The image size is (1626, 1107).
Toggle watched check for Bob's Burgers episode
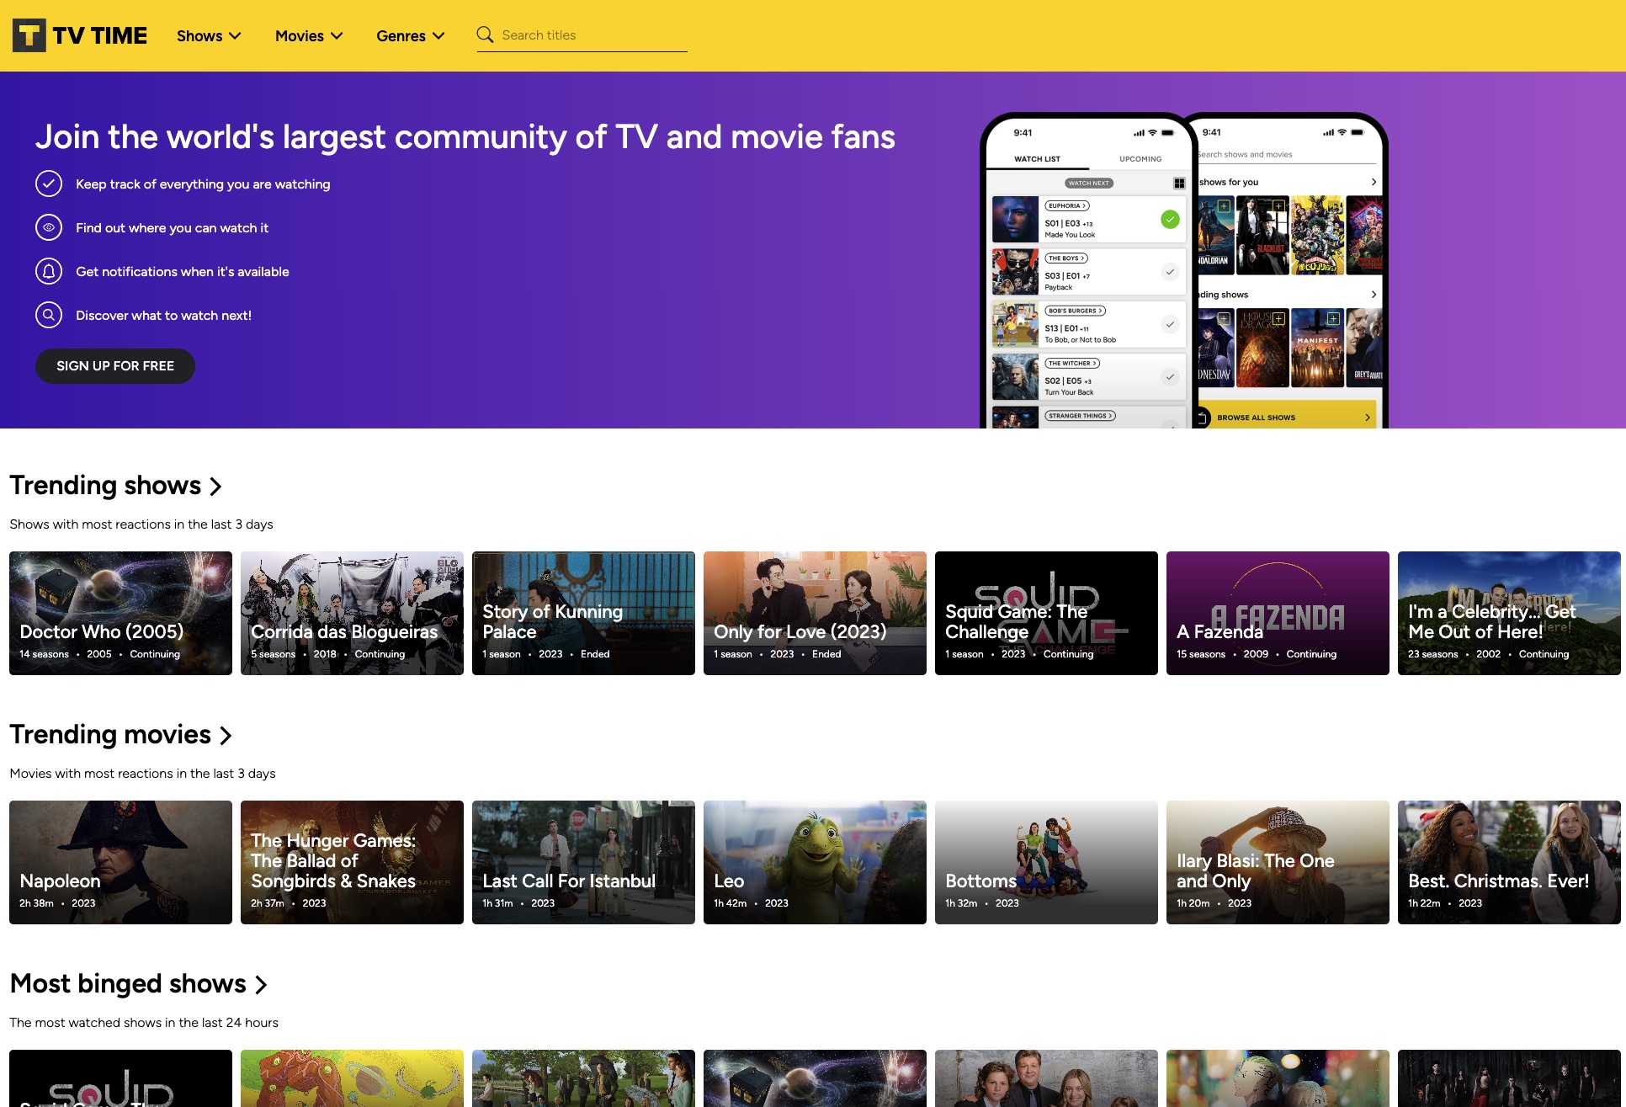coord(1170,324)
